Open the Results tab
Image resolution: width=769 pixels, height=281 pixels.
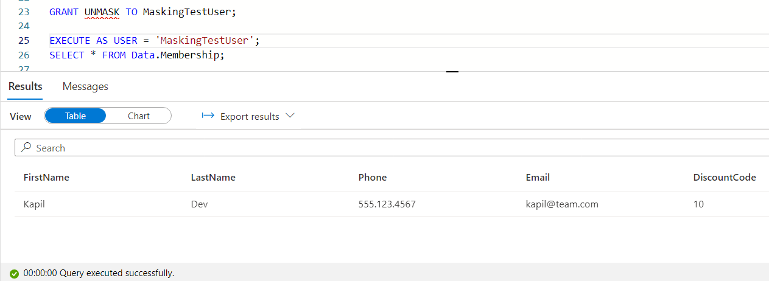pos(26,86)
